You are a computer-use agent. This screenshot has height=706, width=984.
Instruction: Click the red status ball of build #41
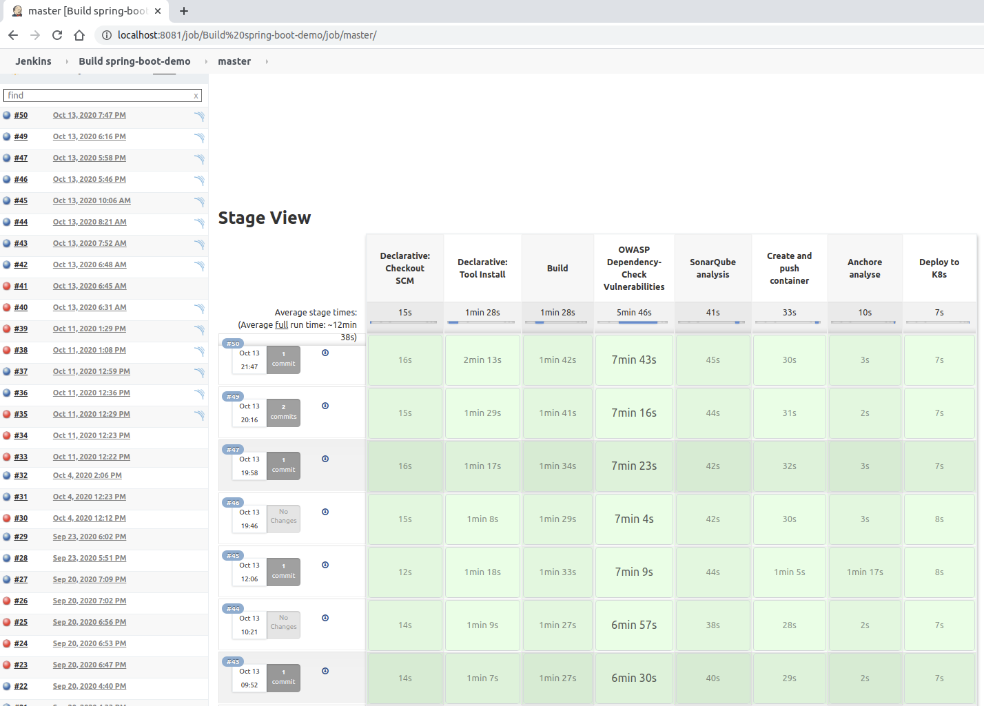pos(7,286)
